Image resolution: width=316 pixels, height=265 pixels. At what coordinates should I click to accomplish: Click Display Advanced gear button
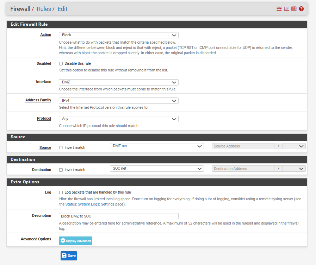pyautogui.click(x=75, y=241)
